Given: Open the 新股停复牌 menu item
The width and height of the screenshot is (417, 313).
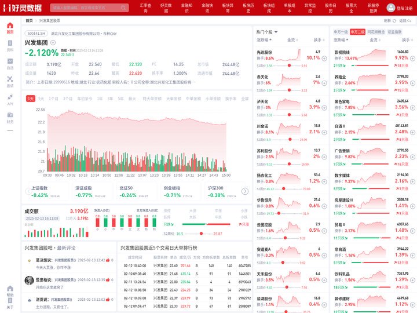Looking at the screenshot, I should pos(374,8).
